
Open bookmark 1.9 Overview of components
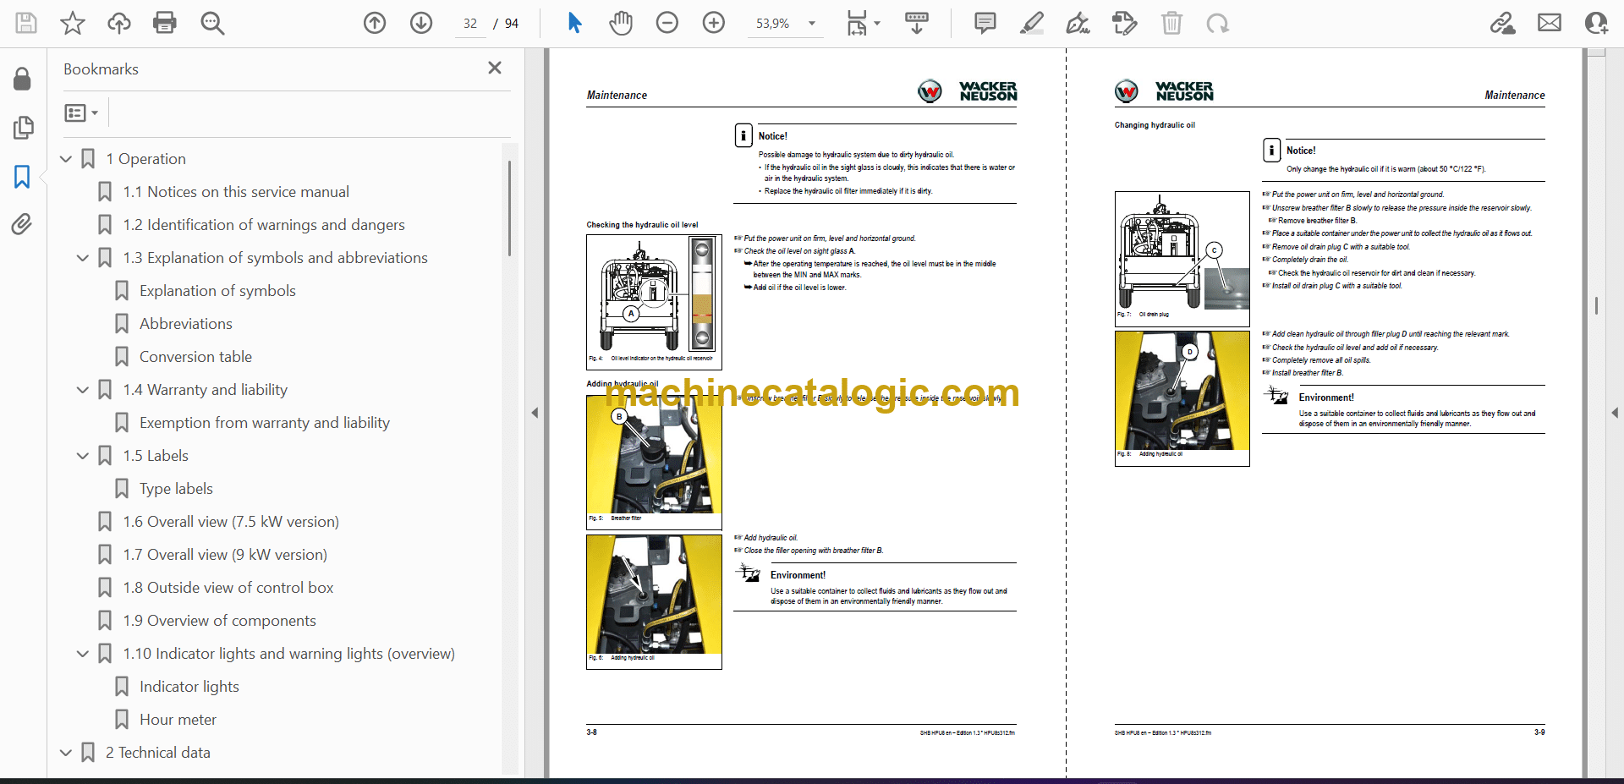(219, 621)
